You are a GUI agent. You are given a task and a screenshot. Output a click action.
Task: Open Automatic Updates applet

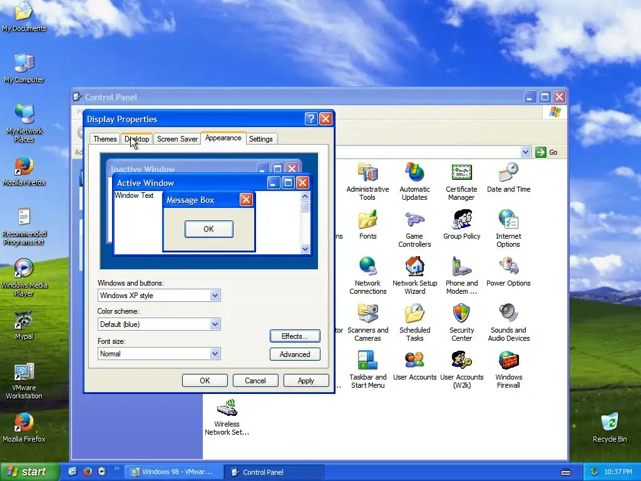[414, 182]
